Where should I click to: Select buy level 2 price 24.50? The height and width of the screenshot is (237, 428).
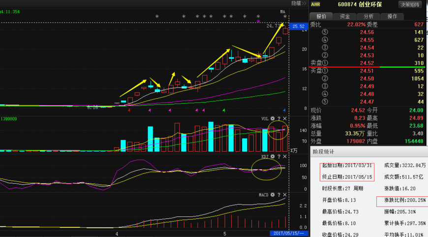tap(367, 79)
